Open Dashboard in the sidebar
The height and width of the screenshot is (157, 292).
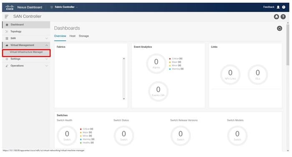(26, 25)
